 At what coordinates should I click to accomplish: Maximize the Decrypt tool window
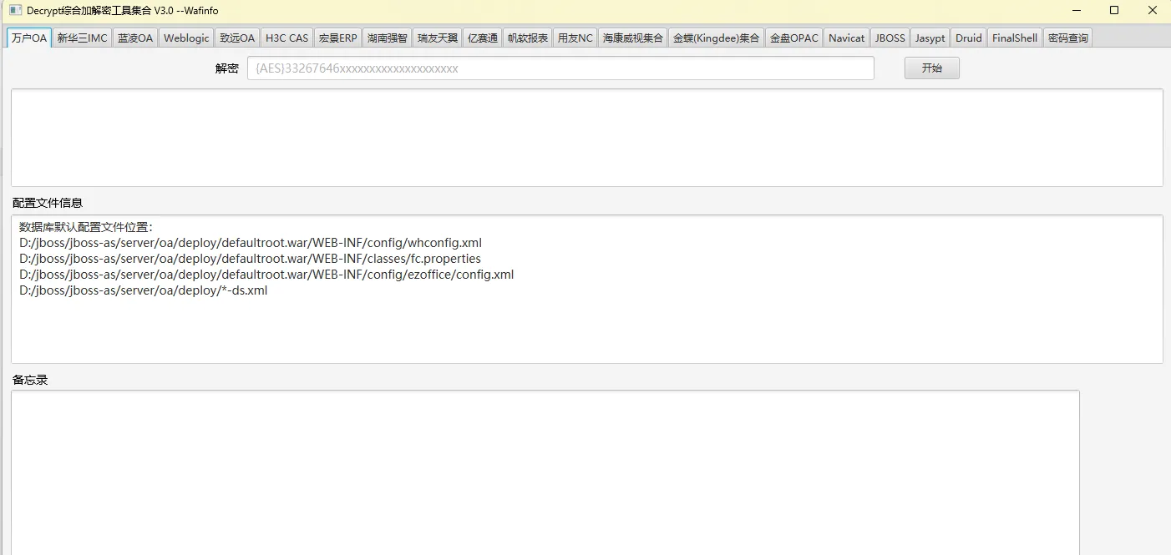coord(1113,10)
